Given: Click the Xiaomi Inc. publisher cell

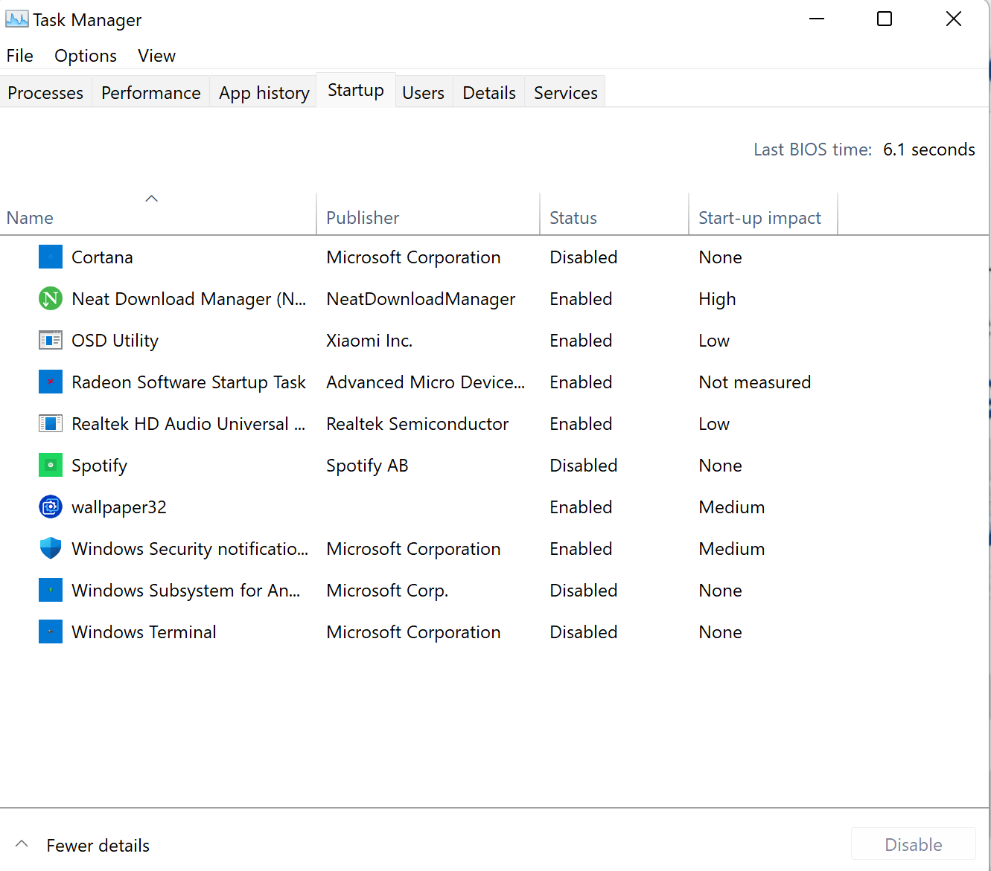Looking at the screenshot, I should coord(369,341).
